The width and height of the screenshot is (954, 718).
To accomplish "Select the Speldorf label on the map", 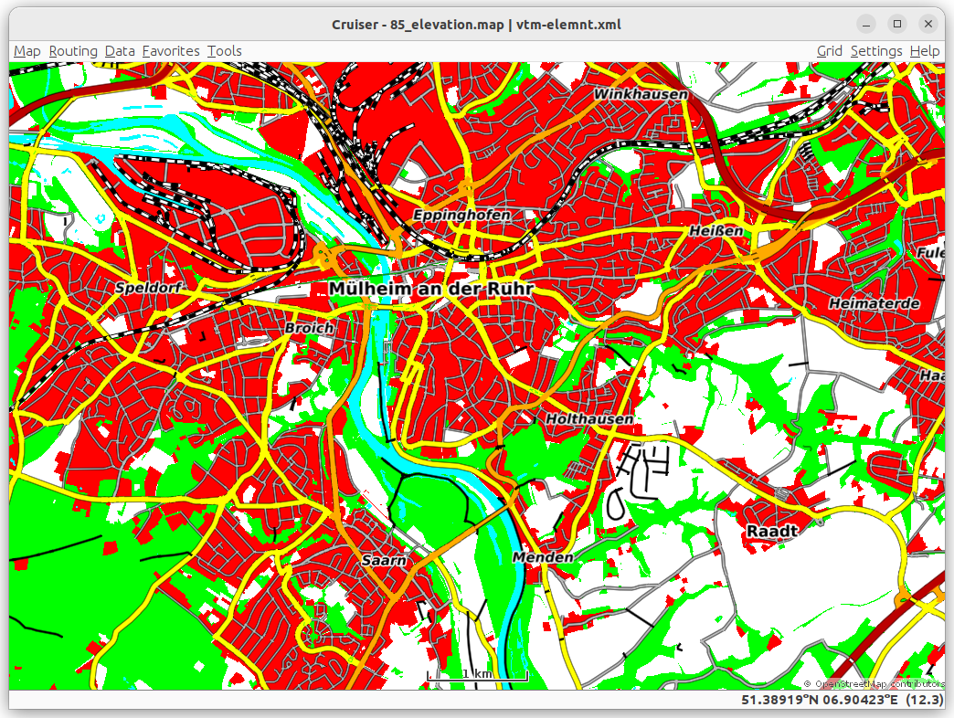I will (x=149, y=288).
